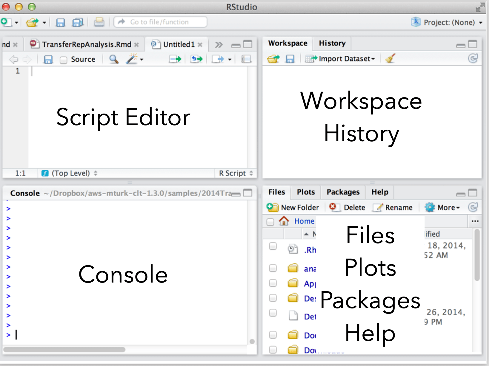Open the Packages tab
This screenshot has width=489, height=366.
[343, 192]
